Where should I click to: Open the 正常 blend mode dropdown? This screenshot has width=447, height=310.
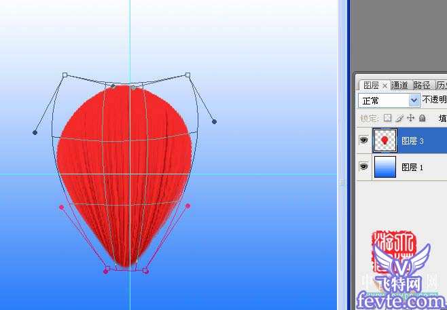414,100
